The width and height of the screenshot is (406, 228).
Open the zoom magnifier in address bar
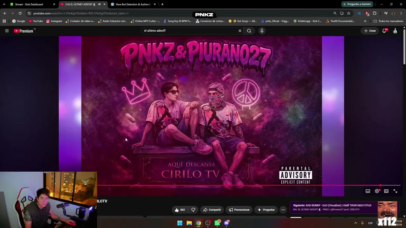click(x=335, y=13)
